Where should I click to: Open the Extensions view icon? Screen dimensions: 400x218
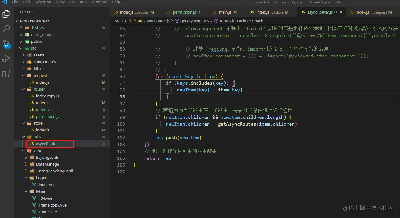[x=6, y=73]
